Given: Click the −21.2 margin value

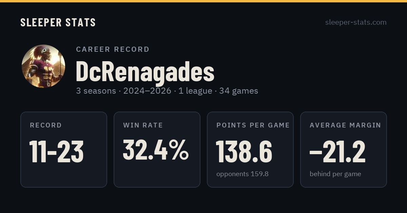Looking at the screenshot, I should [x=338, y=151].
